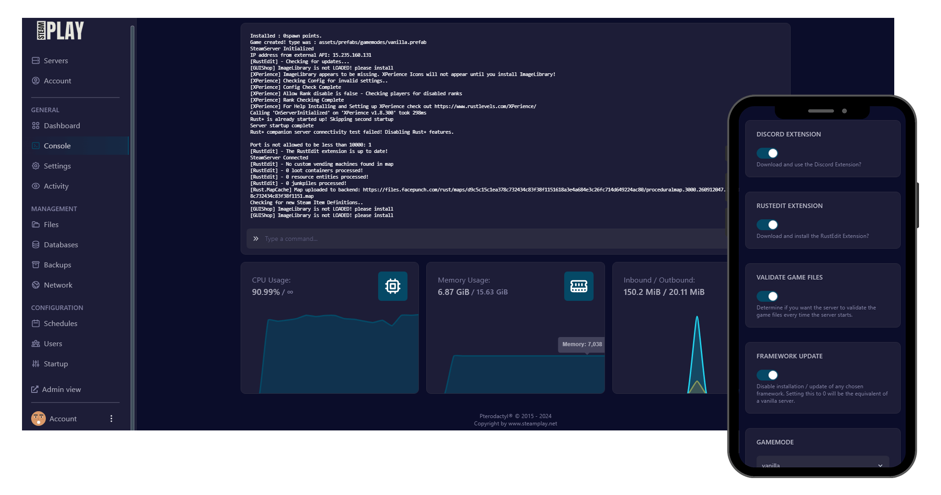The image size is (941, 495).
Task: Click the CPU chip icon
Action: pyautogui.click(x=393, y=286)
